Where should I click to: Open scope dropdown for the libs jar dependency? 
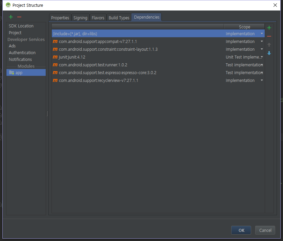[x=262, y=34]
